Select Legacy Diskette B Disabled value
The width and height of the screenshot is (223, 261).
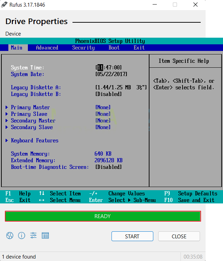pos(108,94)
